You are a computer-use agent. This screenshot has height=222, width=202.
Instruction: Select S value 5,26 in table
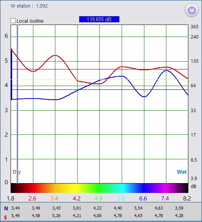pyautogui.click(x=56, y=216)
